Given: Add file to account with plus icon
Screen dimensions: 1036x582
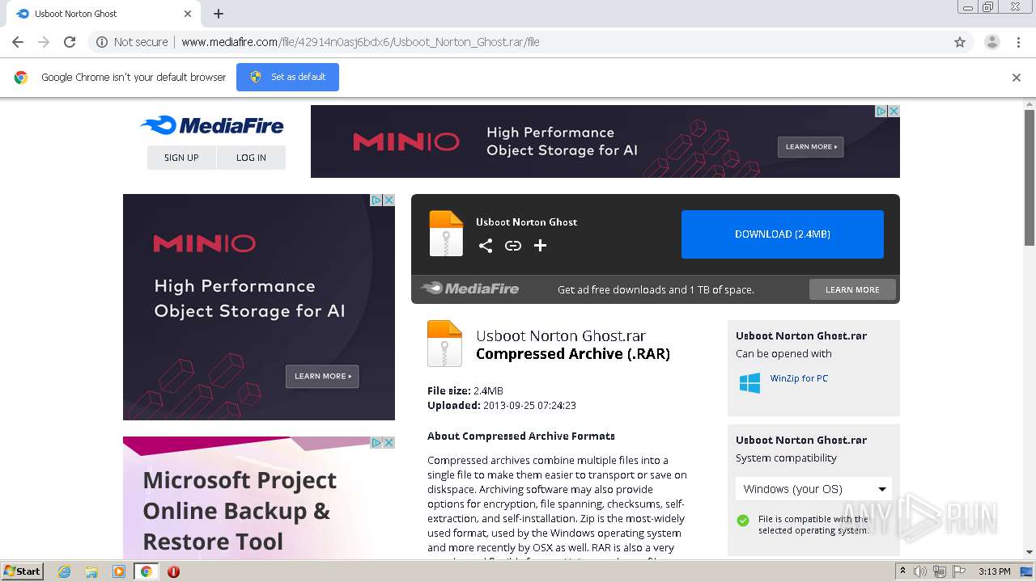Looking at the screenshot, I should (x=540, y=246).
